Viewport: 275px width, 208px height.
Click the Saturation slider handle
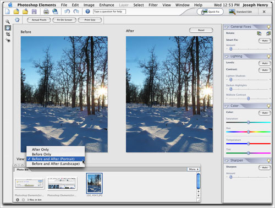(249, 122)
